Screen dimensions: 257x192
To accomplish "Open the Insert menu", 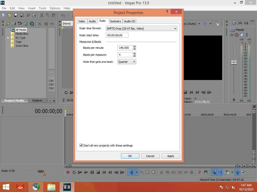I will click(32, 8).
